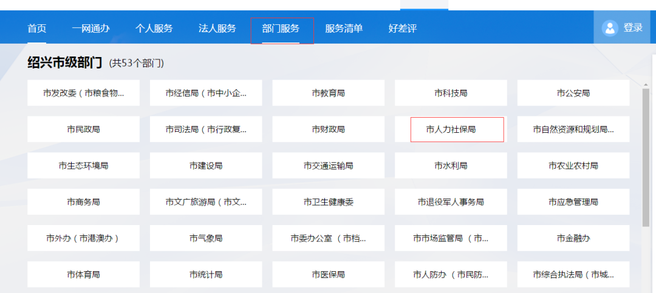Select the 市生态环境局 department
Viewport: 656px width, 293px height.
pos(84,166)
